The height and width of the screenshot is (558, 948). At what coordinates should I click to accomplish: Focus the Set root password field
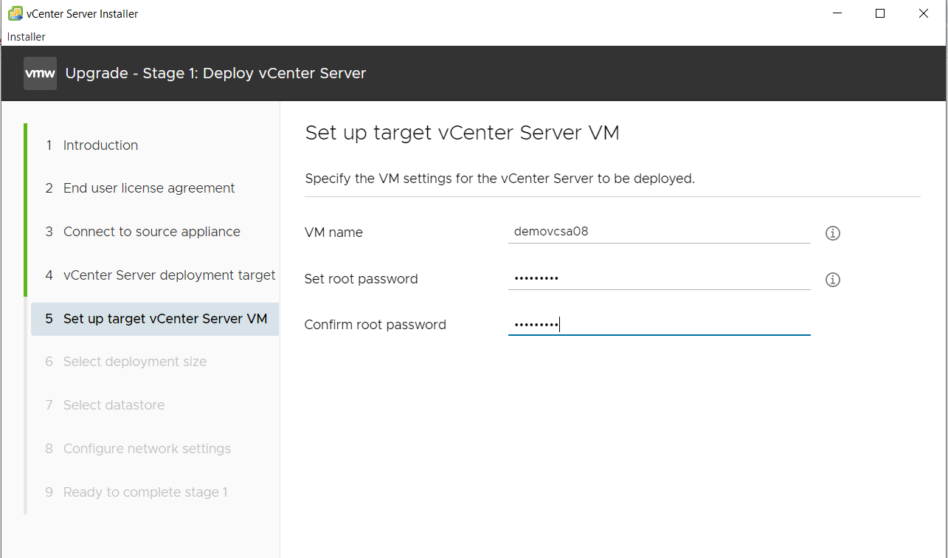pyautogui.click(x=659, y=278)
